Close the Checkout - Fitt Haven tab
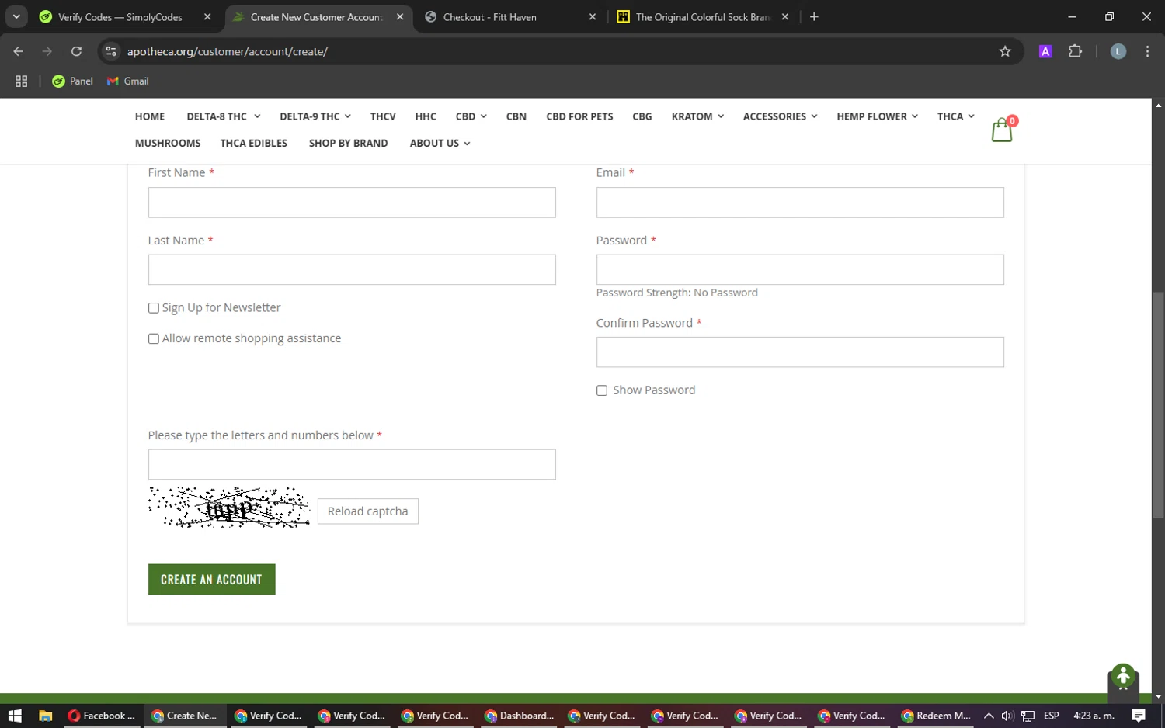 (593, 16)
